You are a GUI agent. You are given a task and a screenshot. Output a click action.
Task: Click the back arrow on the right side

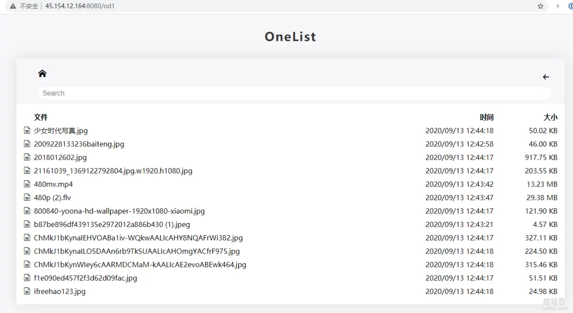point(546,77)
